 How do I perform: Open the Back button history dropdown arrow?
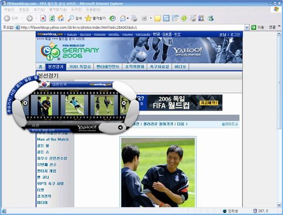tap(21, 18)
